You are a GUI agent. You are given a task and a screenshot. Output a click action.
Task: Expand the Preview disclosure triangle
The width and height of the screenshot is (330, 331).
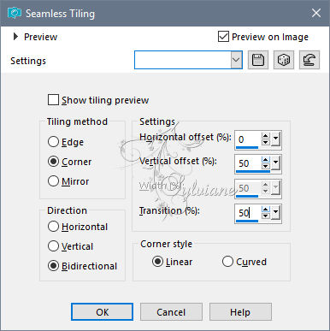[x=15, y=37]
